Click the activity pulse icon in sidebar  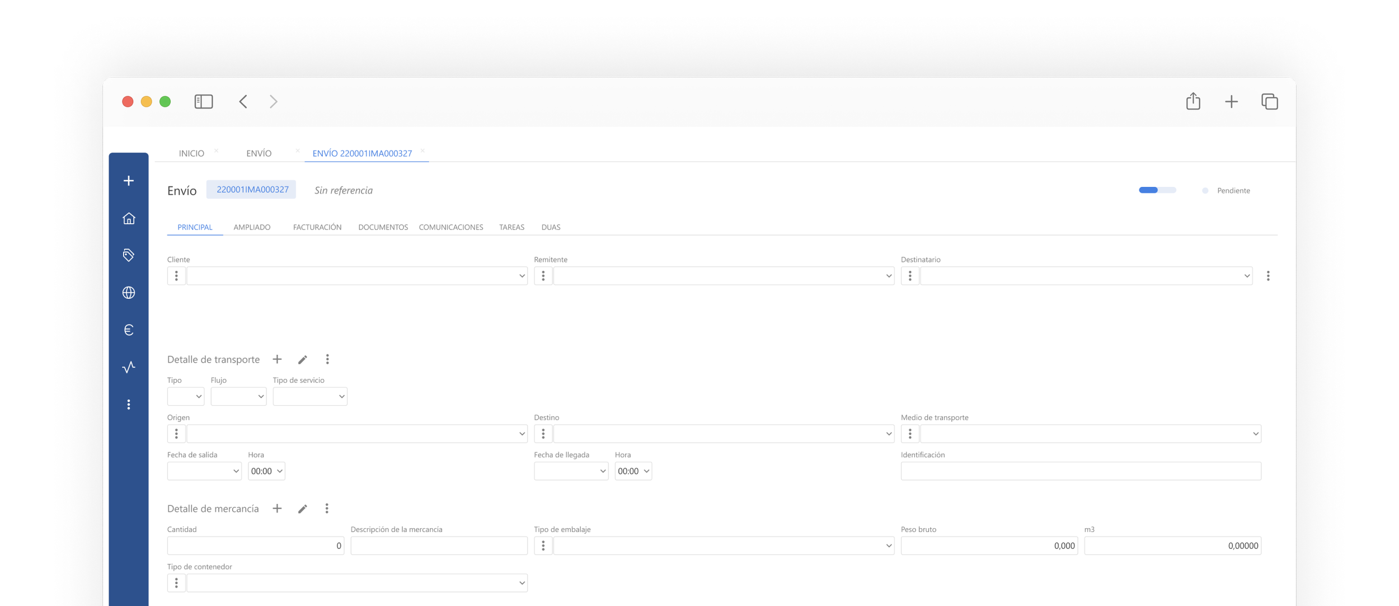point(129,367)
